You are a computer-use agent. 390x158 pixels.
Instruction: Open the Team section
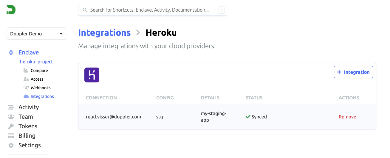point(26,117)
